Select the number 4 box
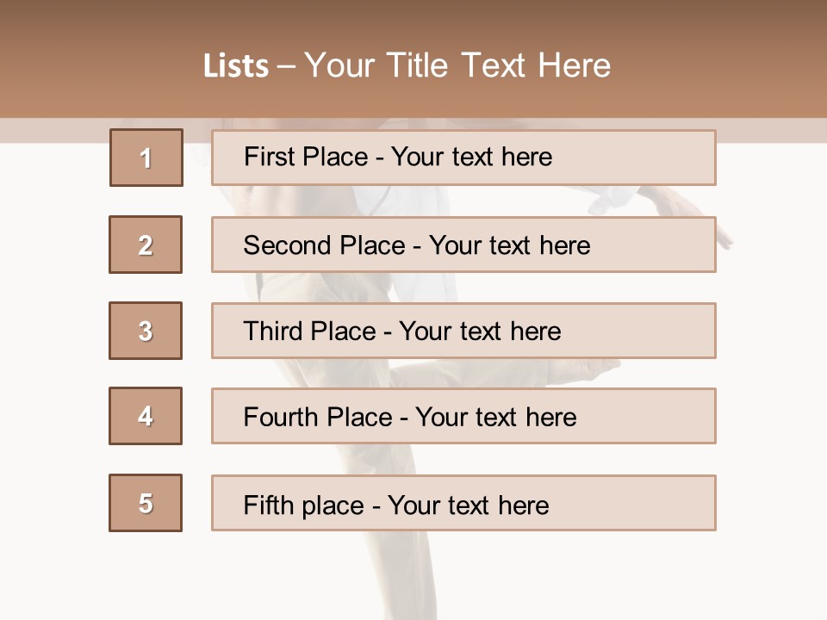The width and height of the screenshot is (827, 620). click(x=146, y=416)
